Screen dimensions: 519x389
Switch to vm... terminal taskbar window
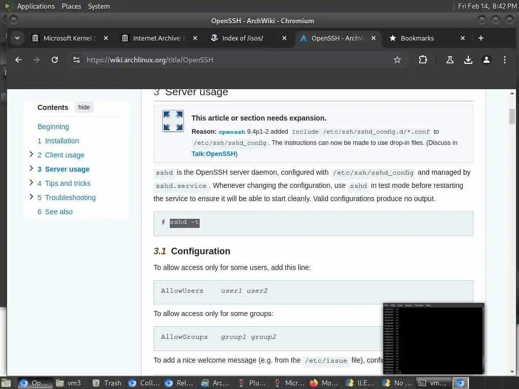[433, 383]
